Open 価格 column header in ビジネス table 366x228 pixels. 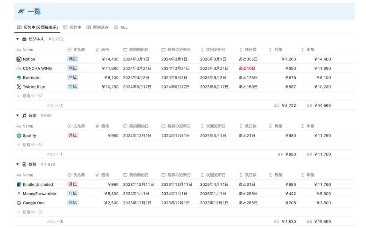tap(102, 50)
